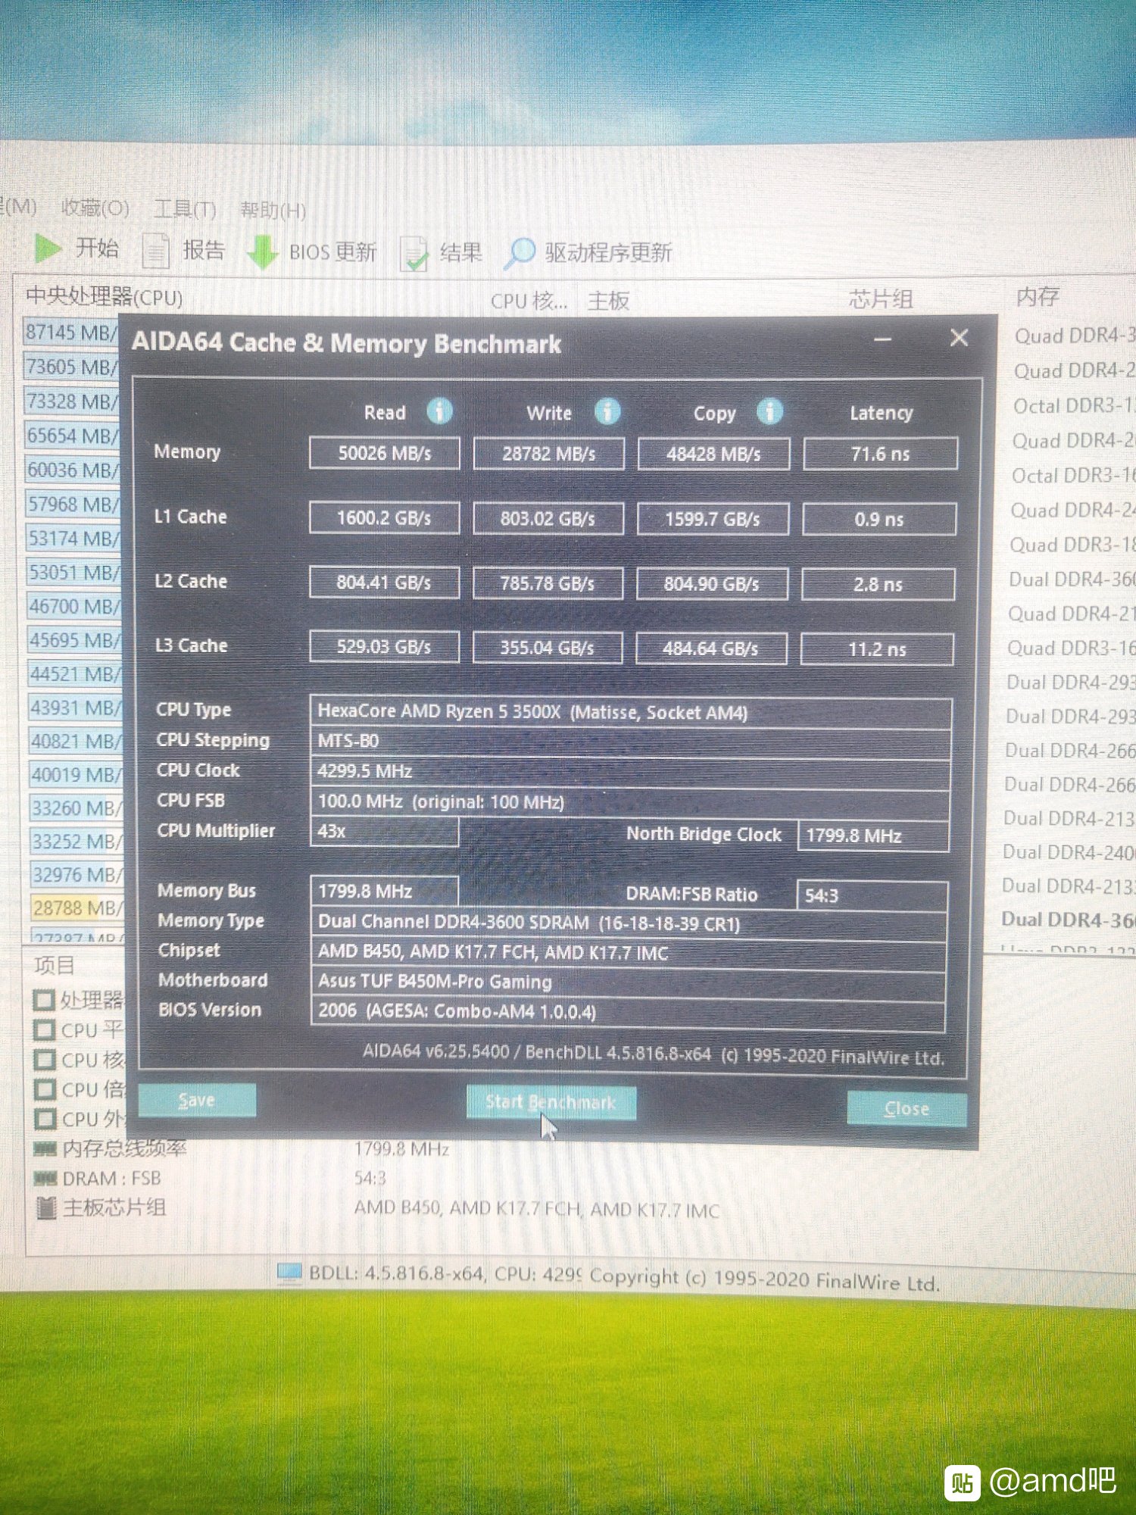Click the Copy info icon
This screenshot has height=1515, width=1136.
pyautogui.click(x=769, y=412)
